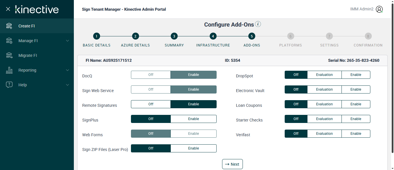Turn off Remote Signatures

[x=151, y=104]
